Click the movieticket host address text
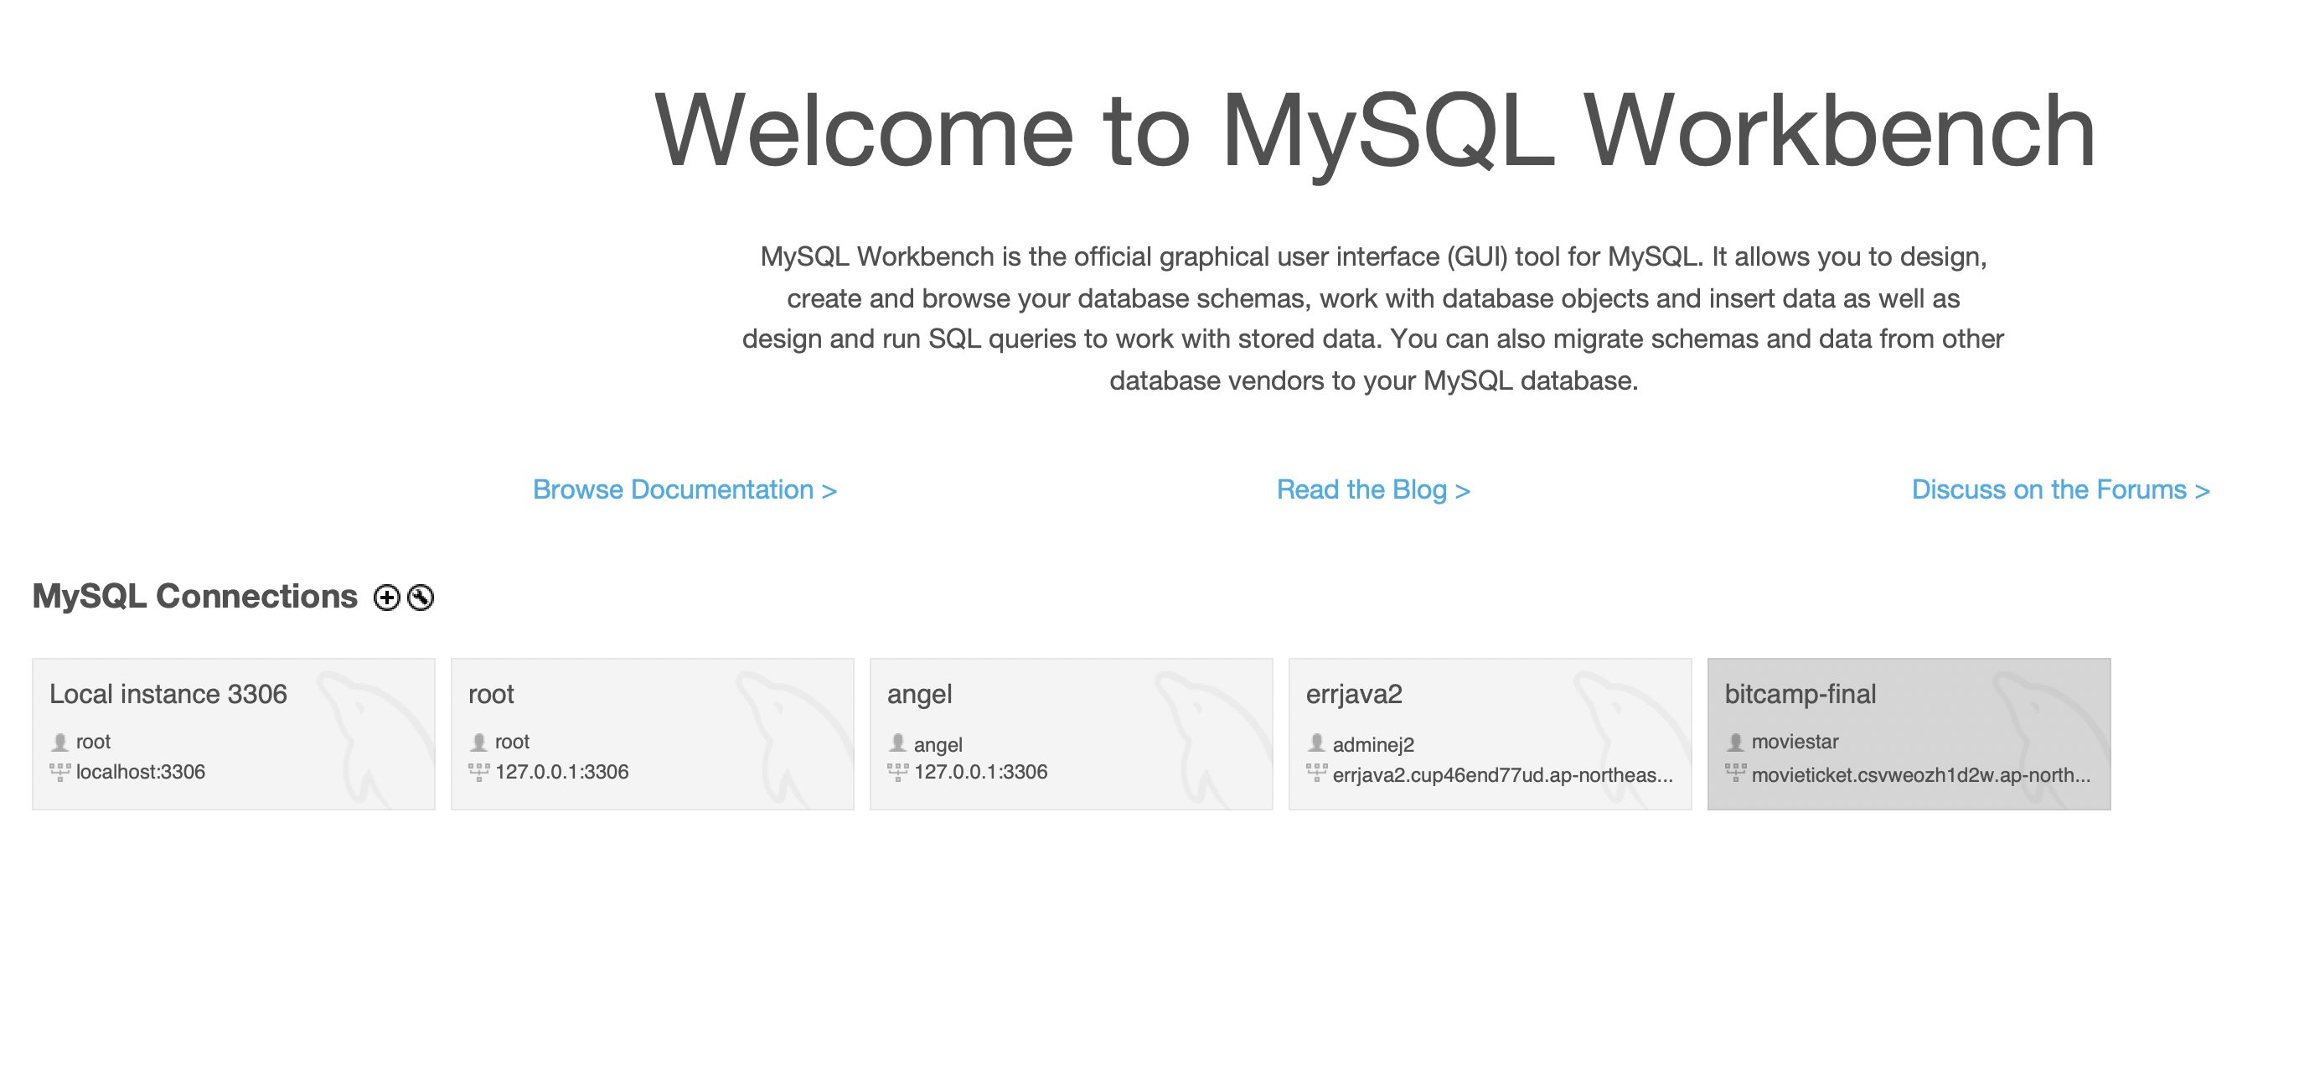Screen dimensions: 2299x1092 coord(1919,775)
